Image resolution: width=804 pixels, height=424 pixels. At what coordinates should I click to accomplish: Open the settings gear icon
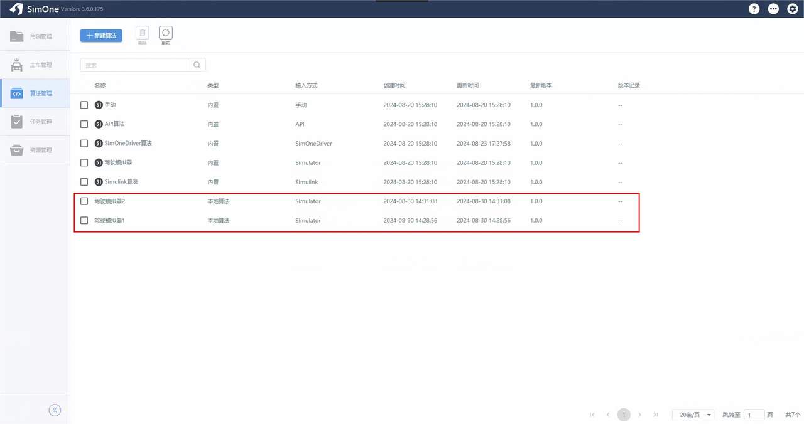(x=793, y=9)
